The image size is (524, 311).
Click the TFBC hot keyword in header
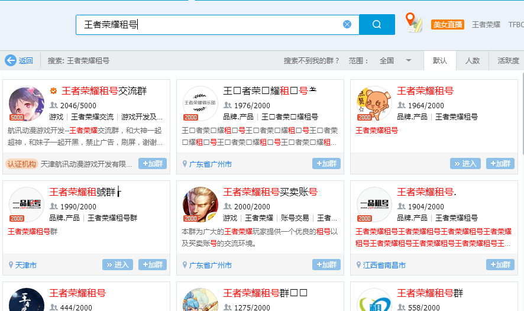pos(516,24)
